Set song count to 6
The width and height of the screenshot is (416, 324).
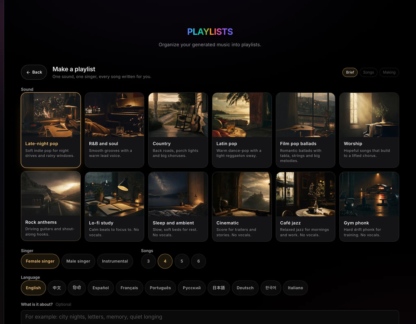(198, 261)
